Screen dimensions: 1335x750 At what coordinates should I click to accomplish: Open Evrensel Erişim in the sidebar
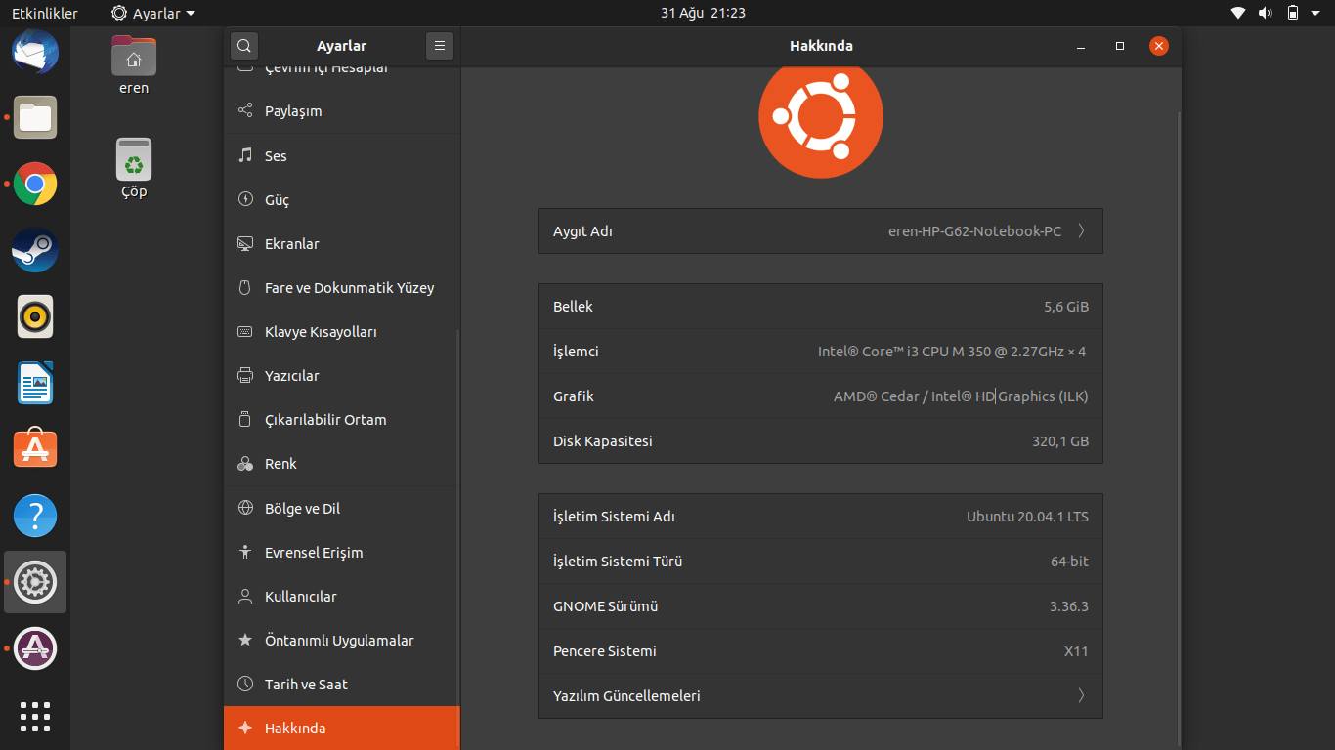click(x=342, y=553)
